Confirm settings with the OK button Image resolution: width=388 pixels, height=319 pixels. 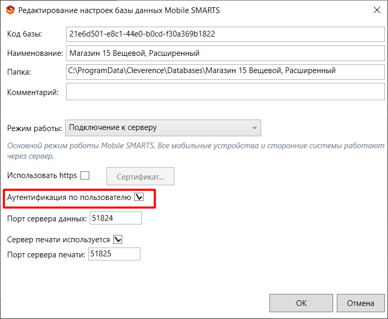coord(301,303)
